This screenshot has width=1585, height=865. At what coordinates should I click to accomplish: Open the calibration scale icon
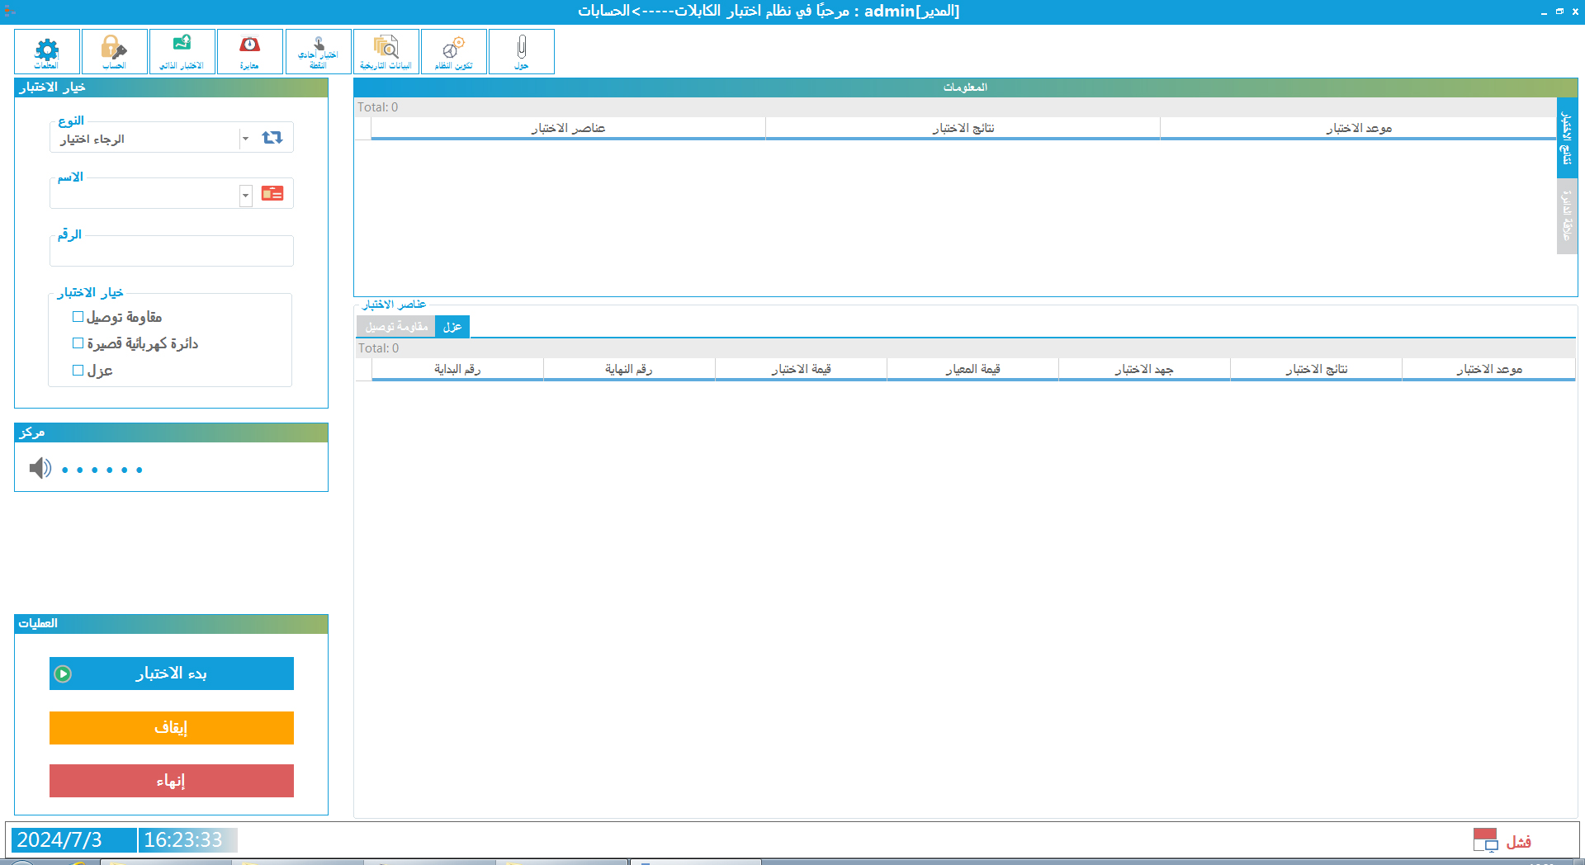pos(249,51)
